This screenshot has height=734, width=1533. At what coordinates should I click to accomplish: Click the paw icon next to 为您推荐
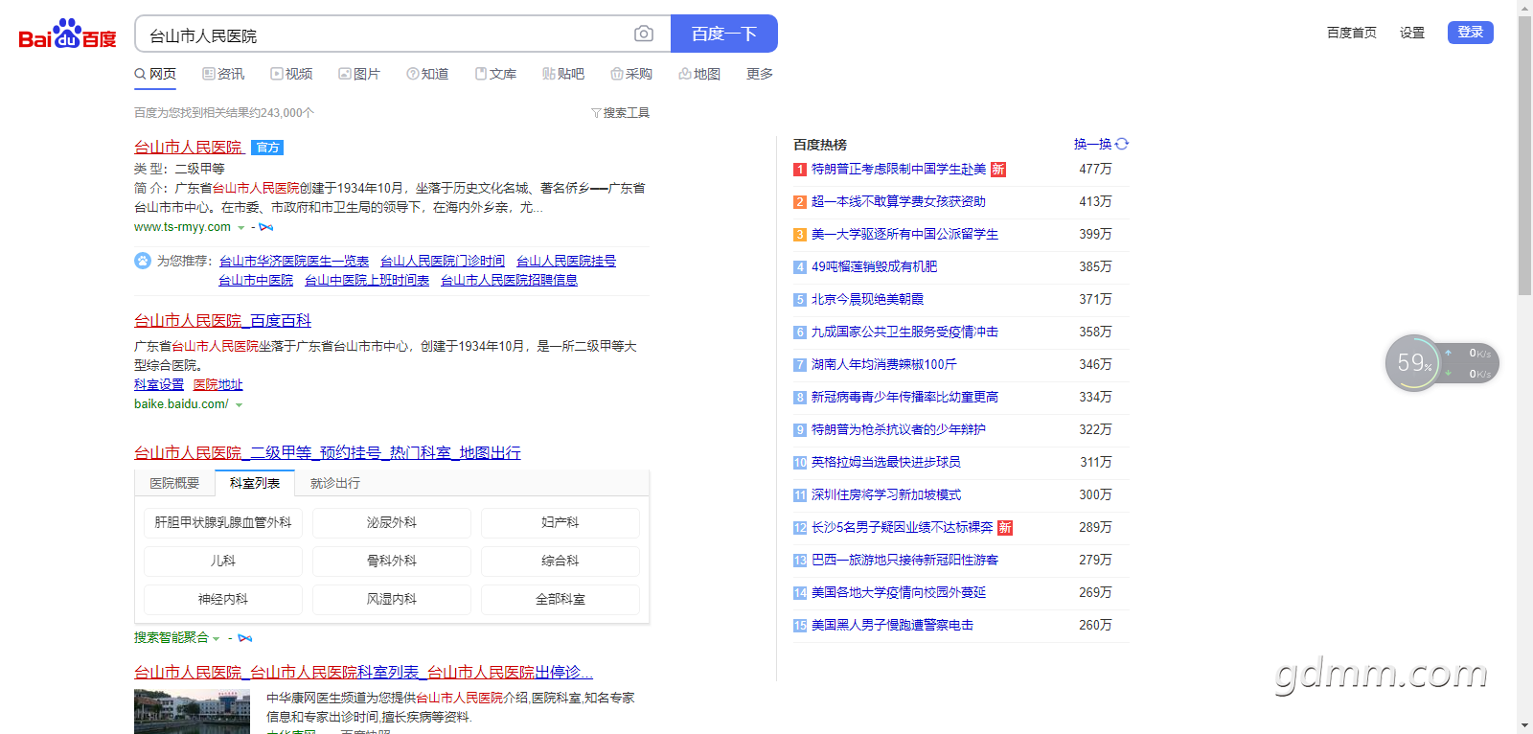143,261
